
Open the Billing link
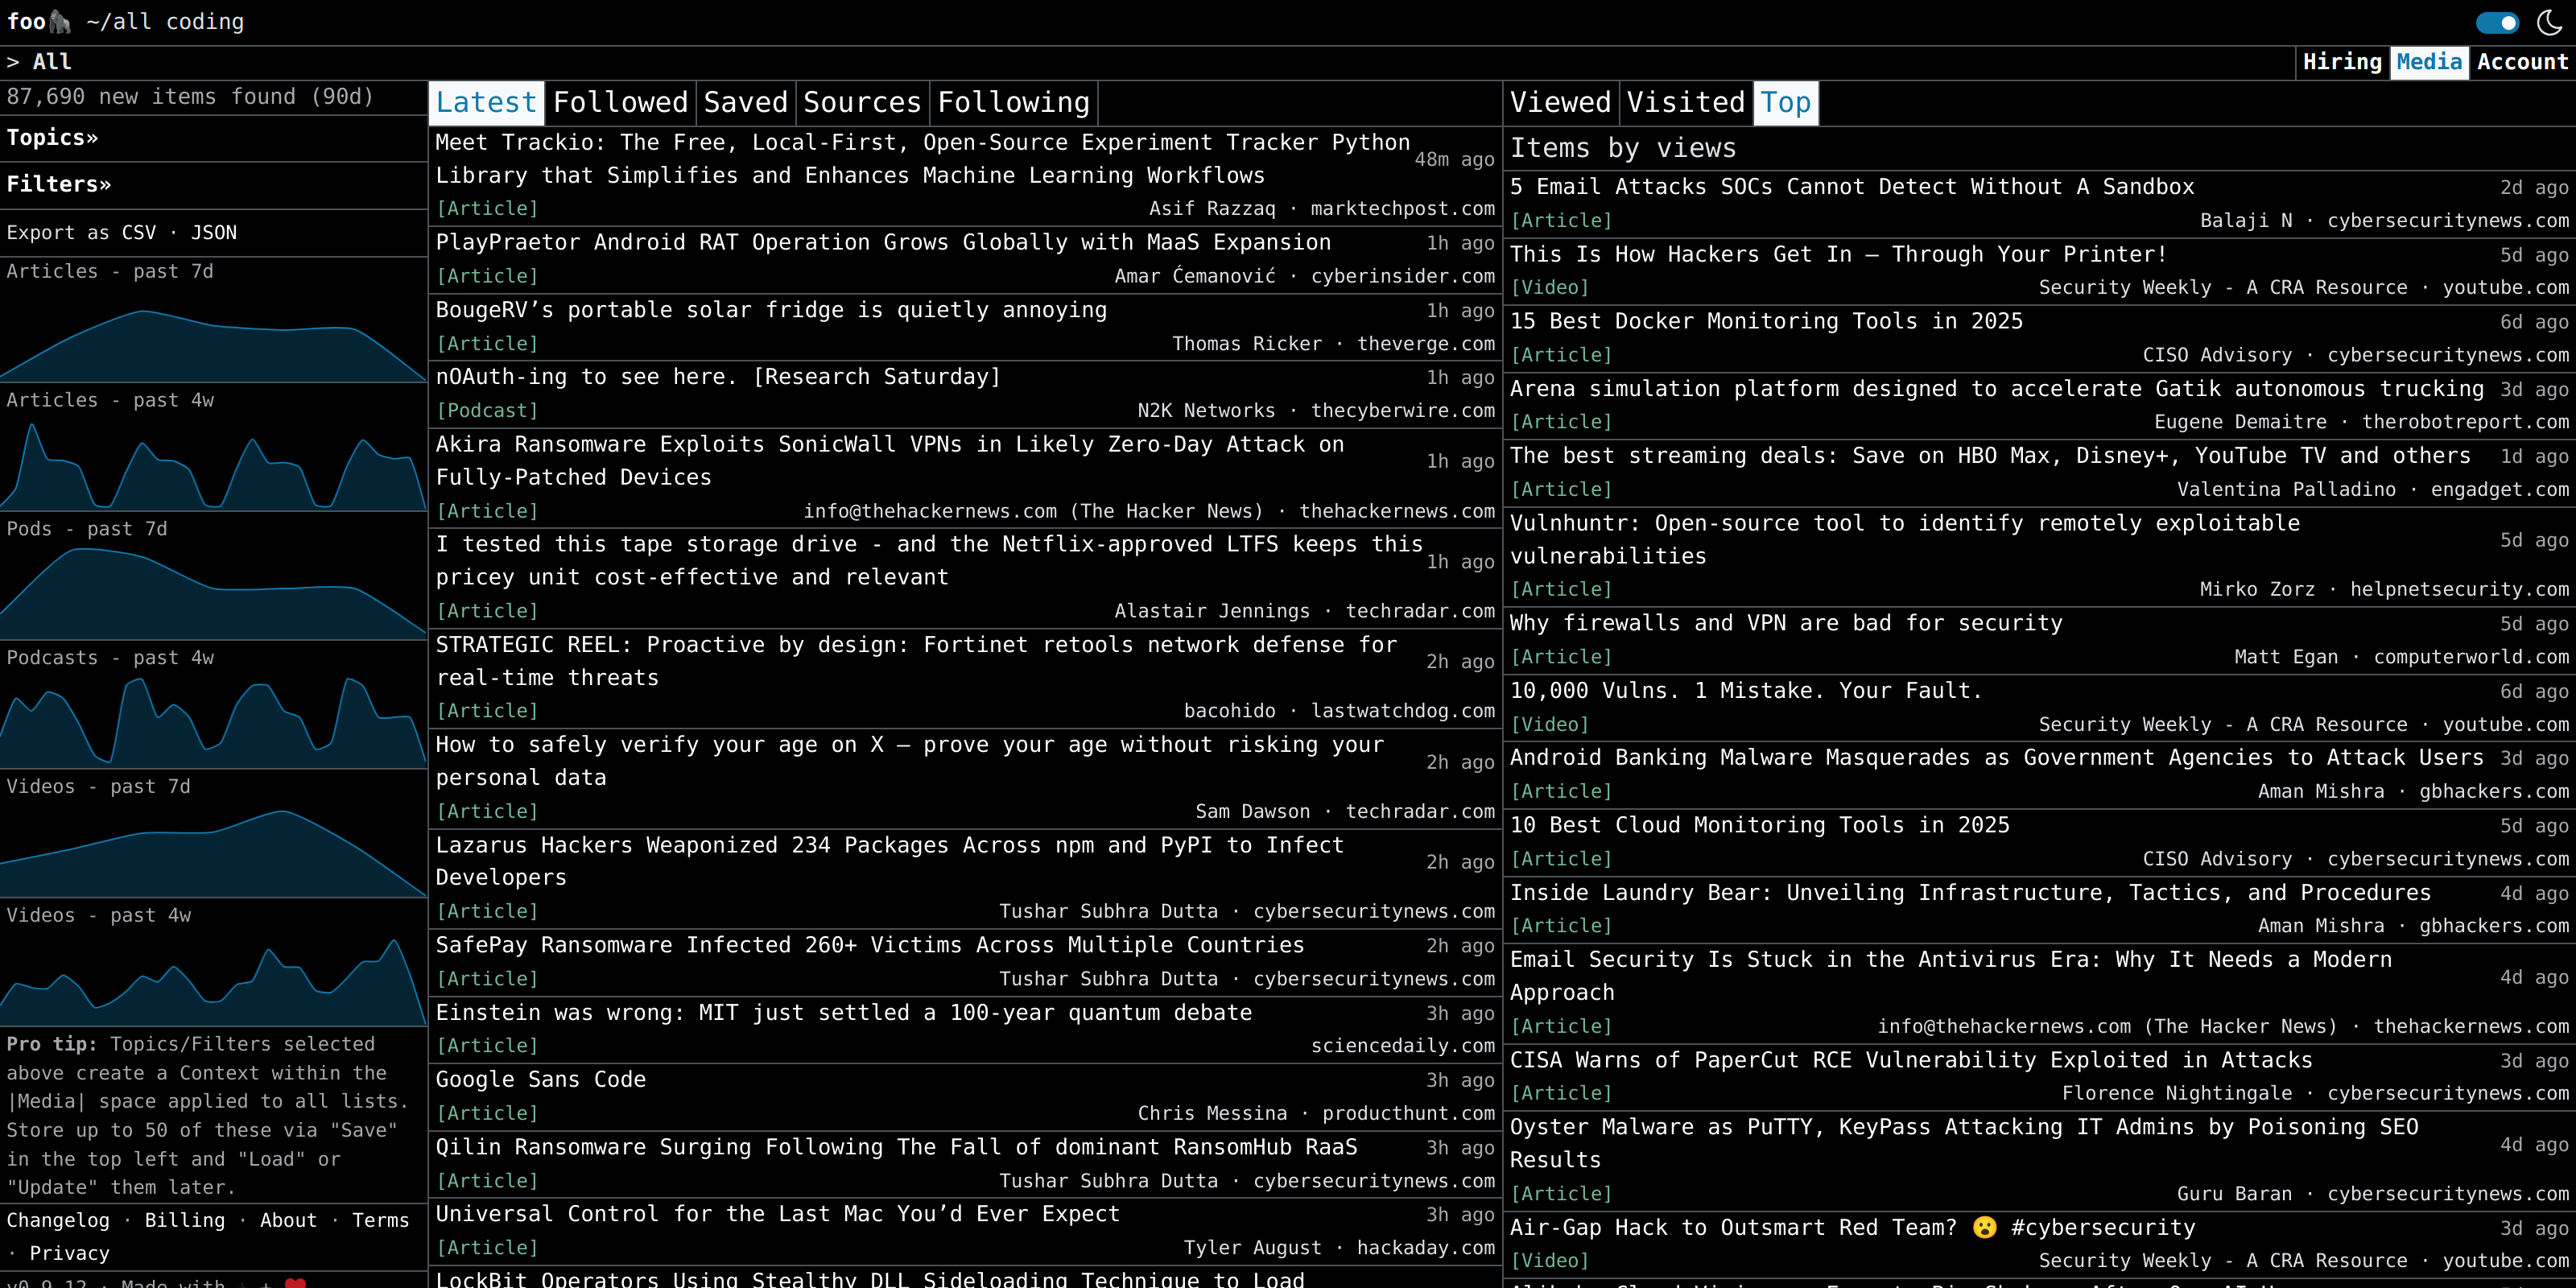point(185,1220)
